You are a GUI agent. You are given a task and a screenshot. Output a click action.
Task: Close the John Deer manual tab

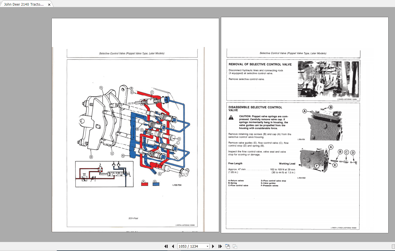tap(49, 4)
